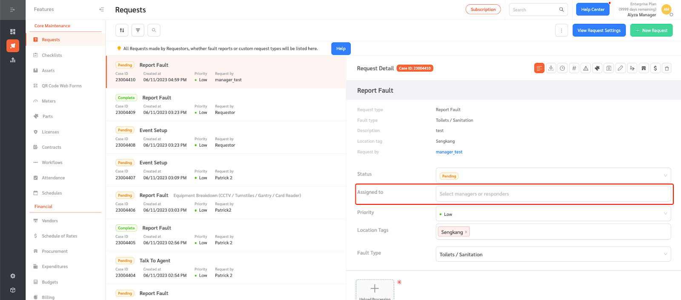
Task: Click the Assigned to managers or responders field
Action: click(553, 194)
